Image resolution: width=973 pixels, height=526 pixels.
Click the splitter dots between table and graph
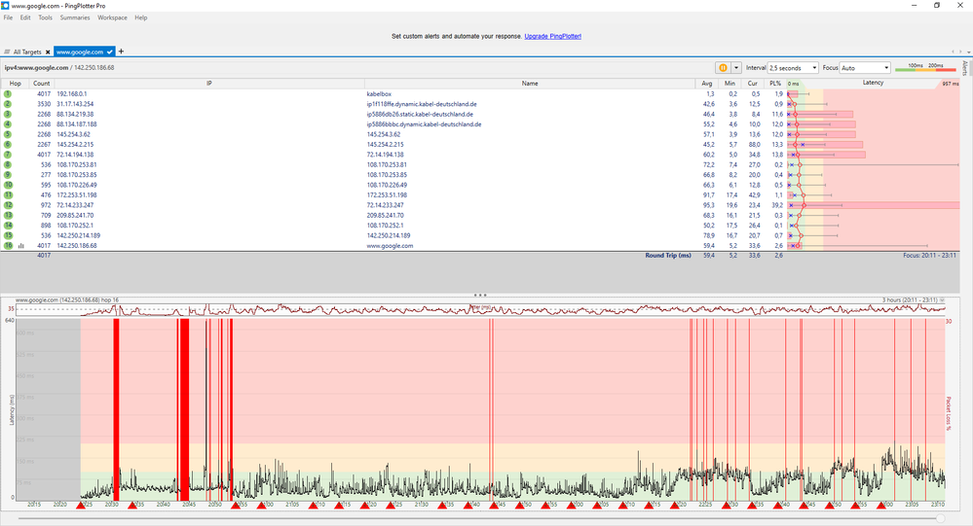(x=479, y=295)
